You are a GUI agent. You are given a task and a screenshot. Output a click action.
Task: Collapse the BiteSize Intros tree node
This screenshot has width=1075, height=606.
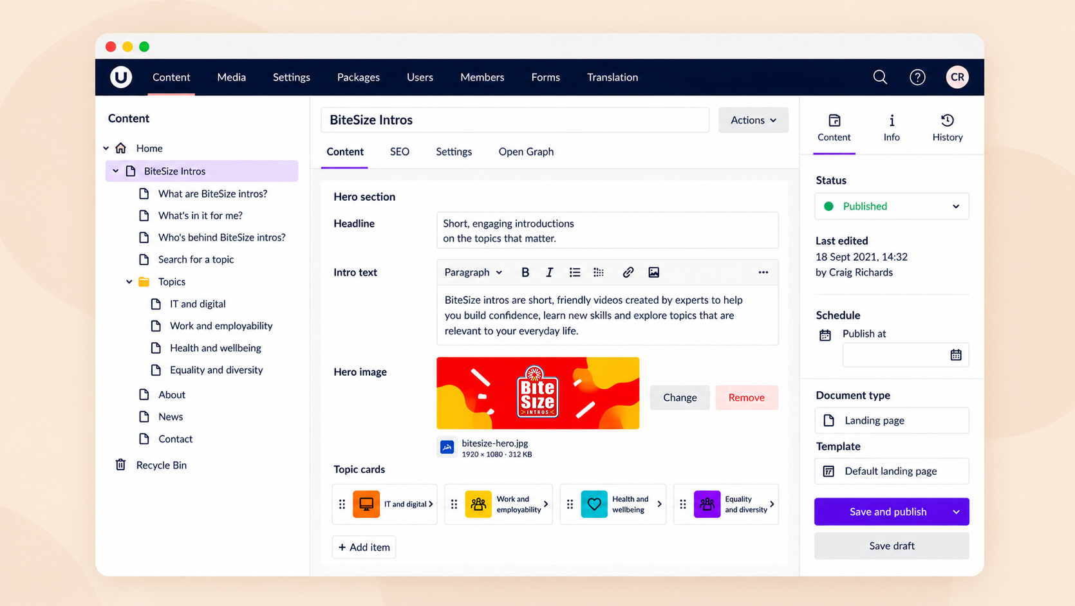pos(116,171)
